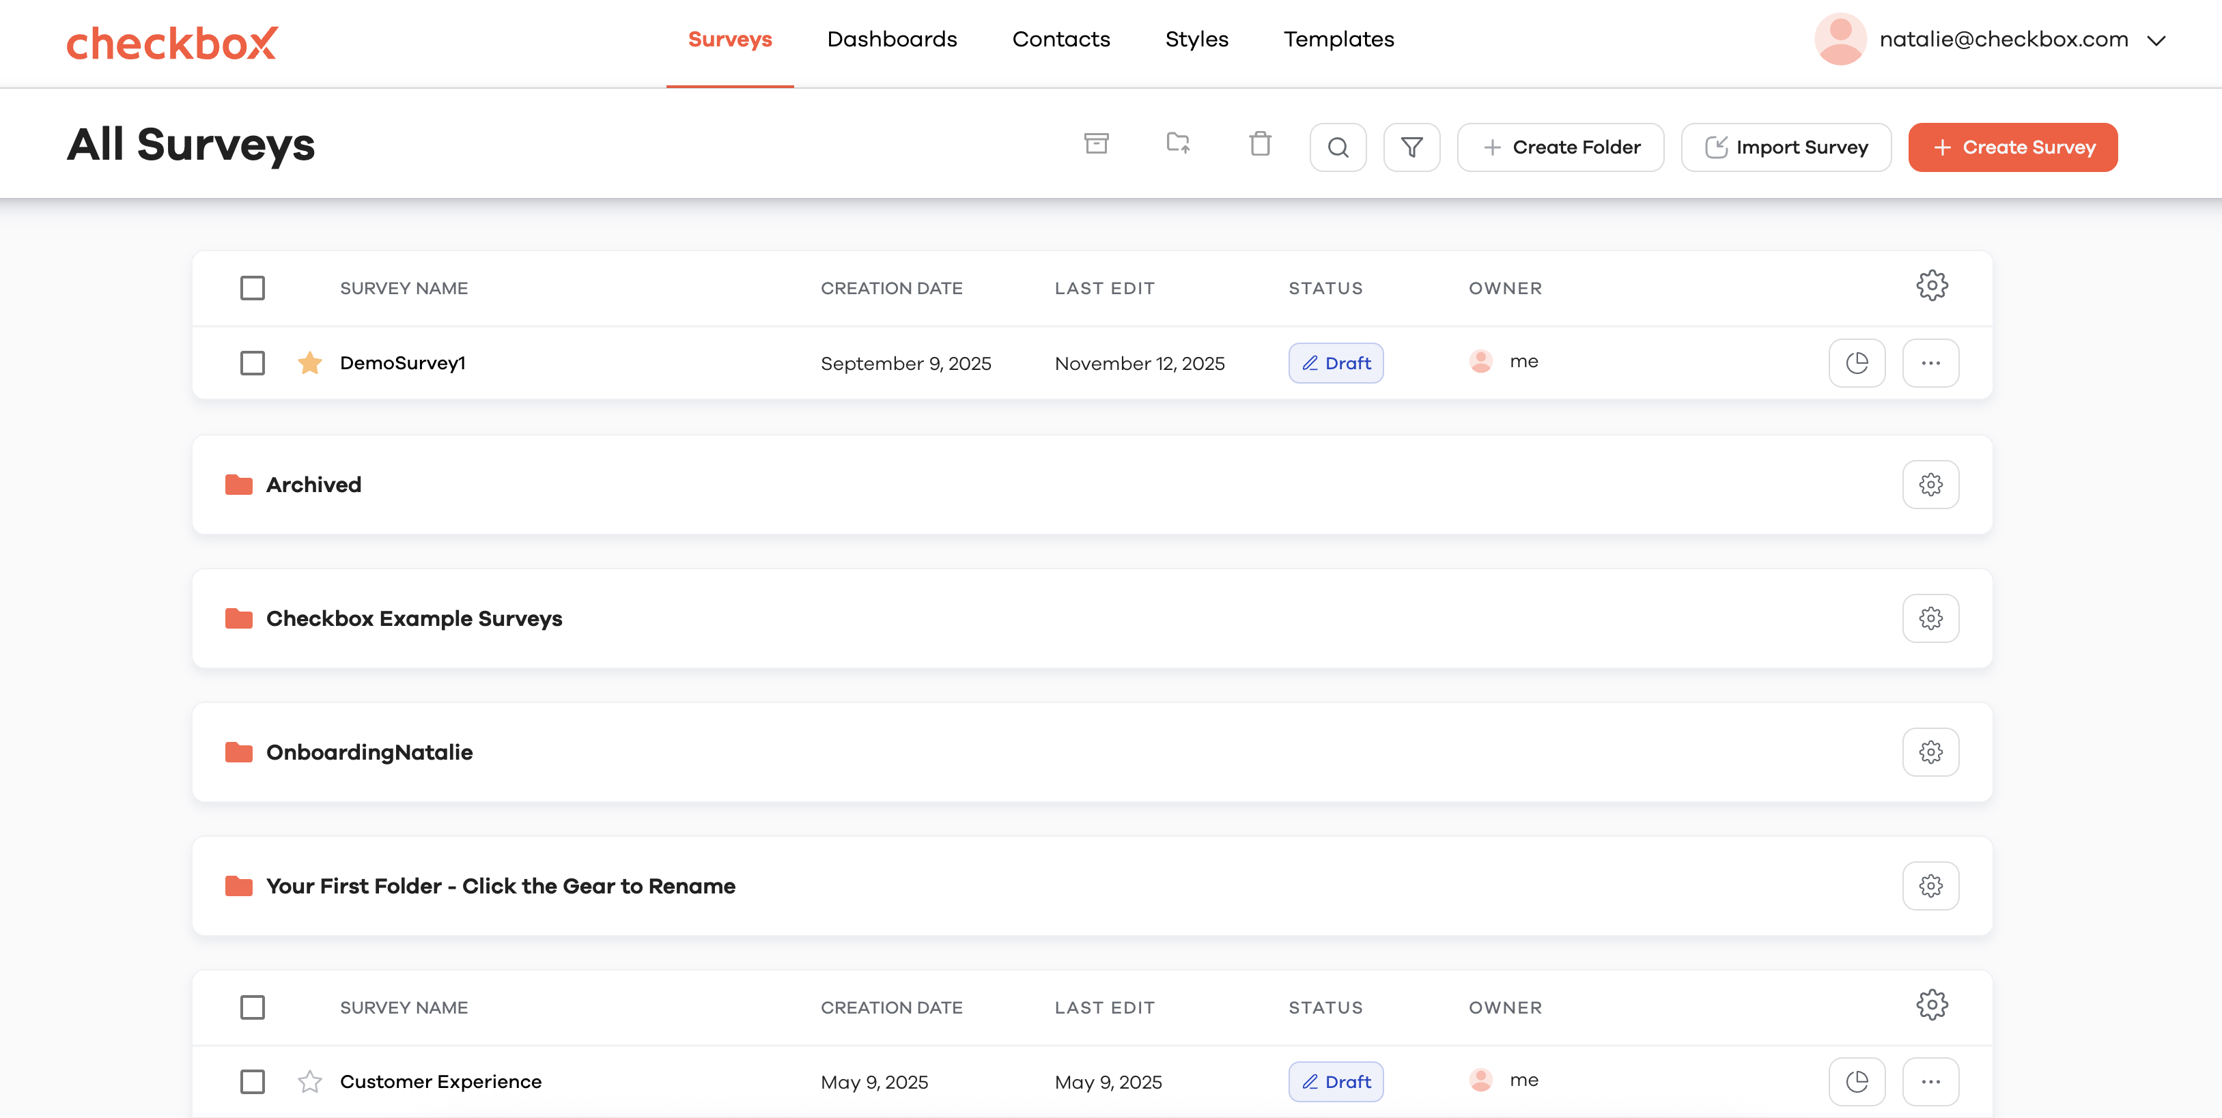This screenshot has height=1118, width=2222.
Task: Go to the Templates tab
Action: click(1338, 40)
